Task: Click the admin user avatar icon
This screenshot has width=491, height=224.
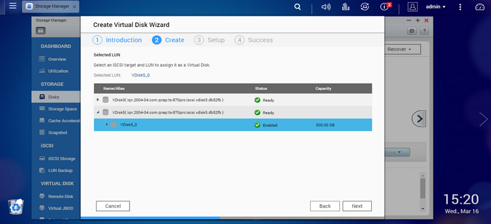Action: click(x=413, y=7)
